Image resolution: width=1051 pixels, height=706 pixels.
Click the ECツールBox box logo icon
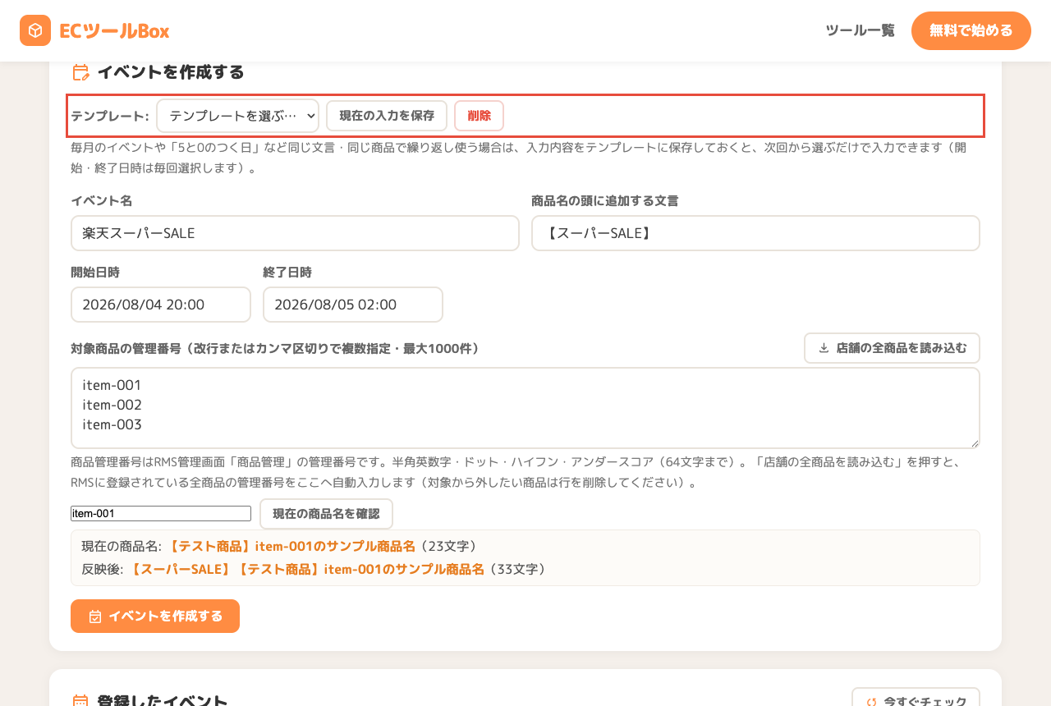35,30
